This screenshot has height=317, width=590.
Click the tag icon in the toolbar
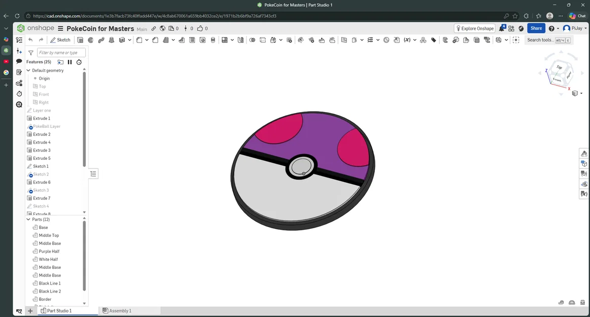point(433,40)
